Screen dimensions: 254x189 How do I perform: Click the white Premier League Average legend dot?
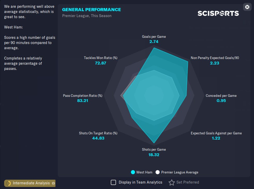pyautogui.click(x=158, y=172)
